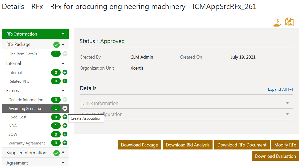Add association for SOW

click(x=65, y=134)
